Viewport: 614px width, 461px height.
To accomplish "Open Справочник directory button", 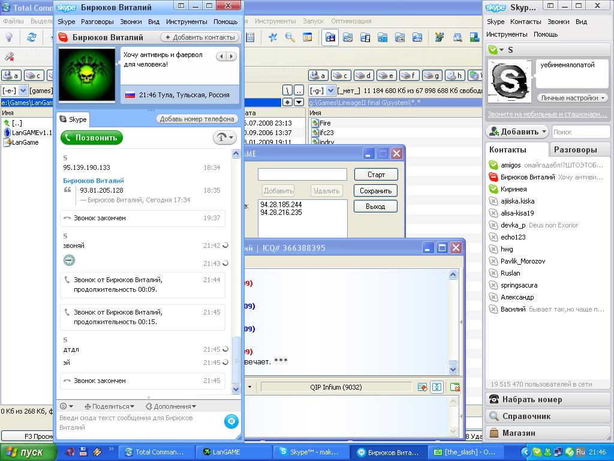I will tap(548, 417).
